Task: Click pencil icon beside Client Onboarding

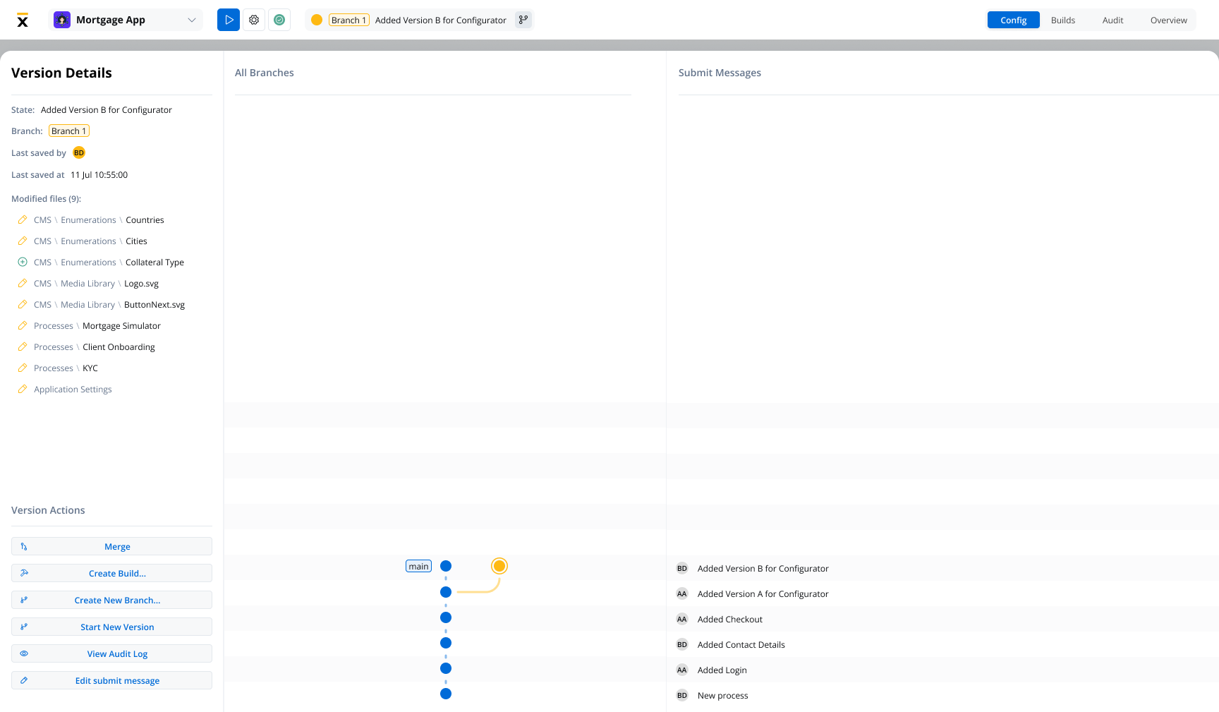Action: pos(23,346)
